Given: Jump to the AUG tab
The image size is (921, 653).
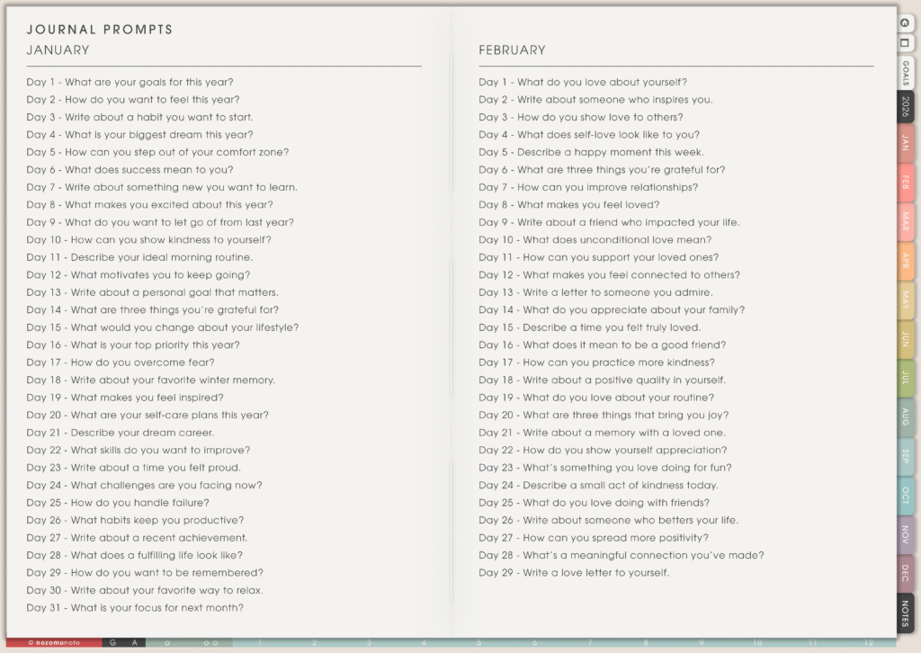Looking at the screenshot, I should click(905, 416).
